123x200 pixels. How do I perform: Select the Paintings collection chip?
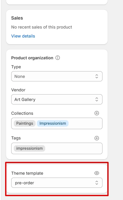[x=25, y=123]
